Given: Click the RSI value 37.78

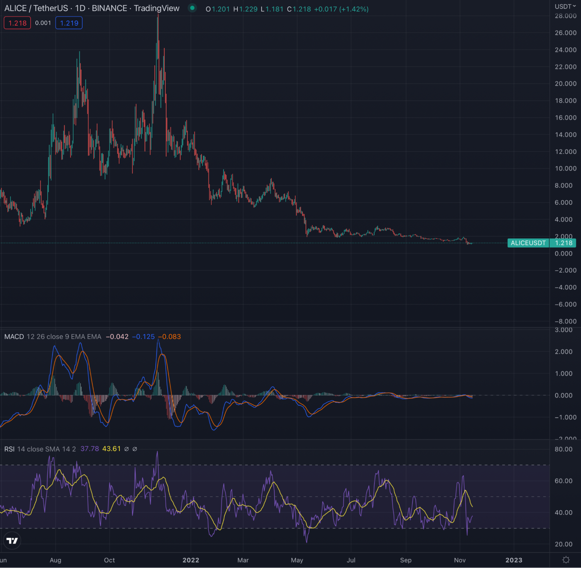Looking at the screenshot, I should (x=90, y=449).
